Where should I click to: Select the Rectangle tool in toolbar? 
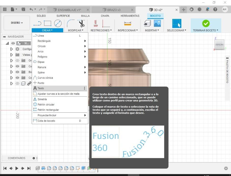click(48, 23)
